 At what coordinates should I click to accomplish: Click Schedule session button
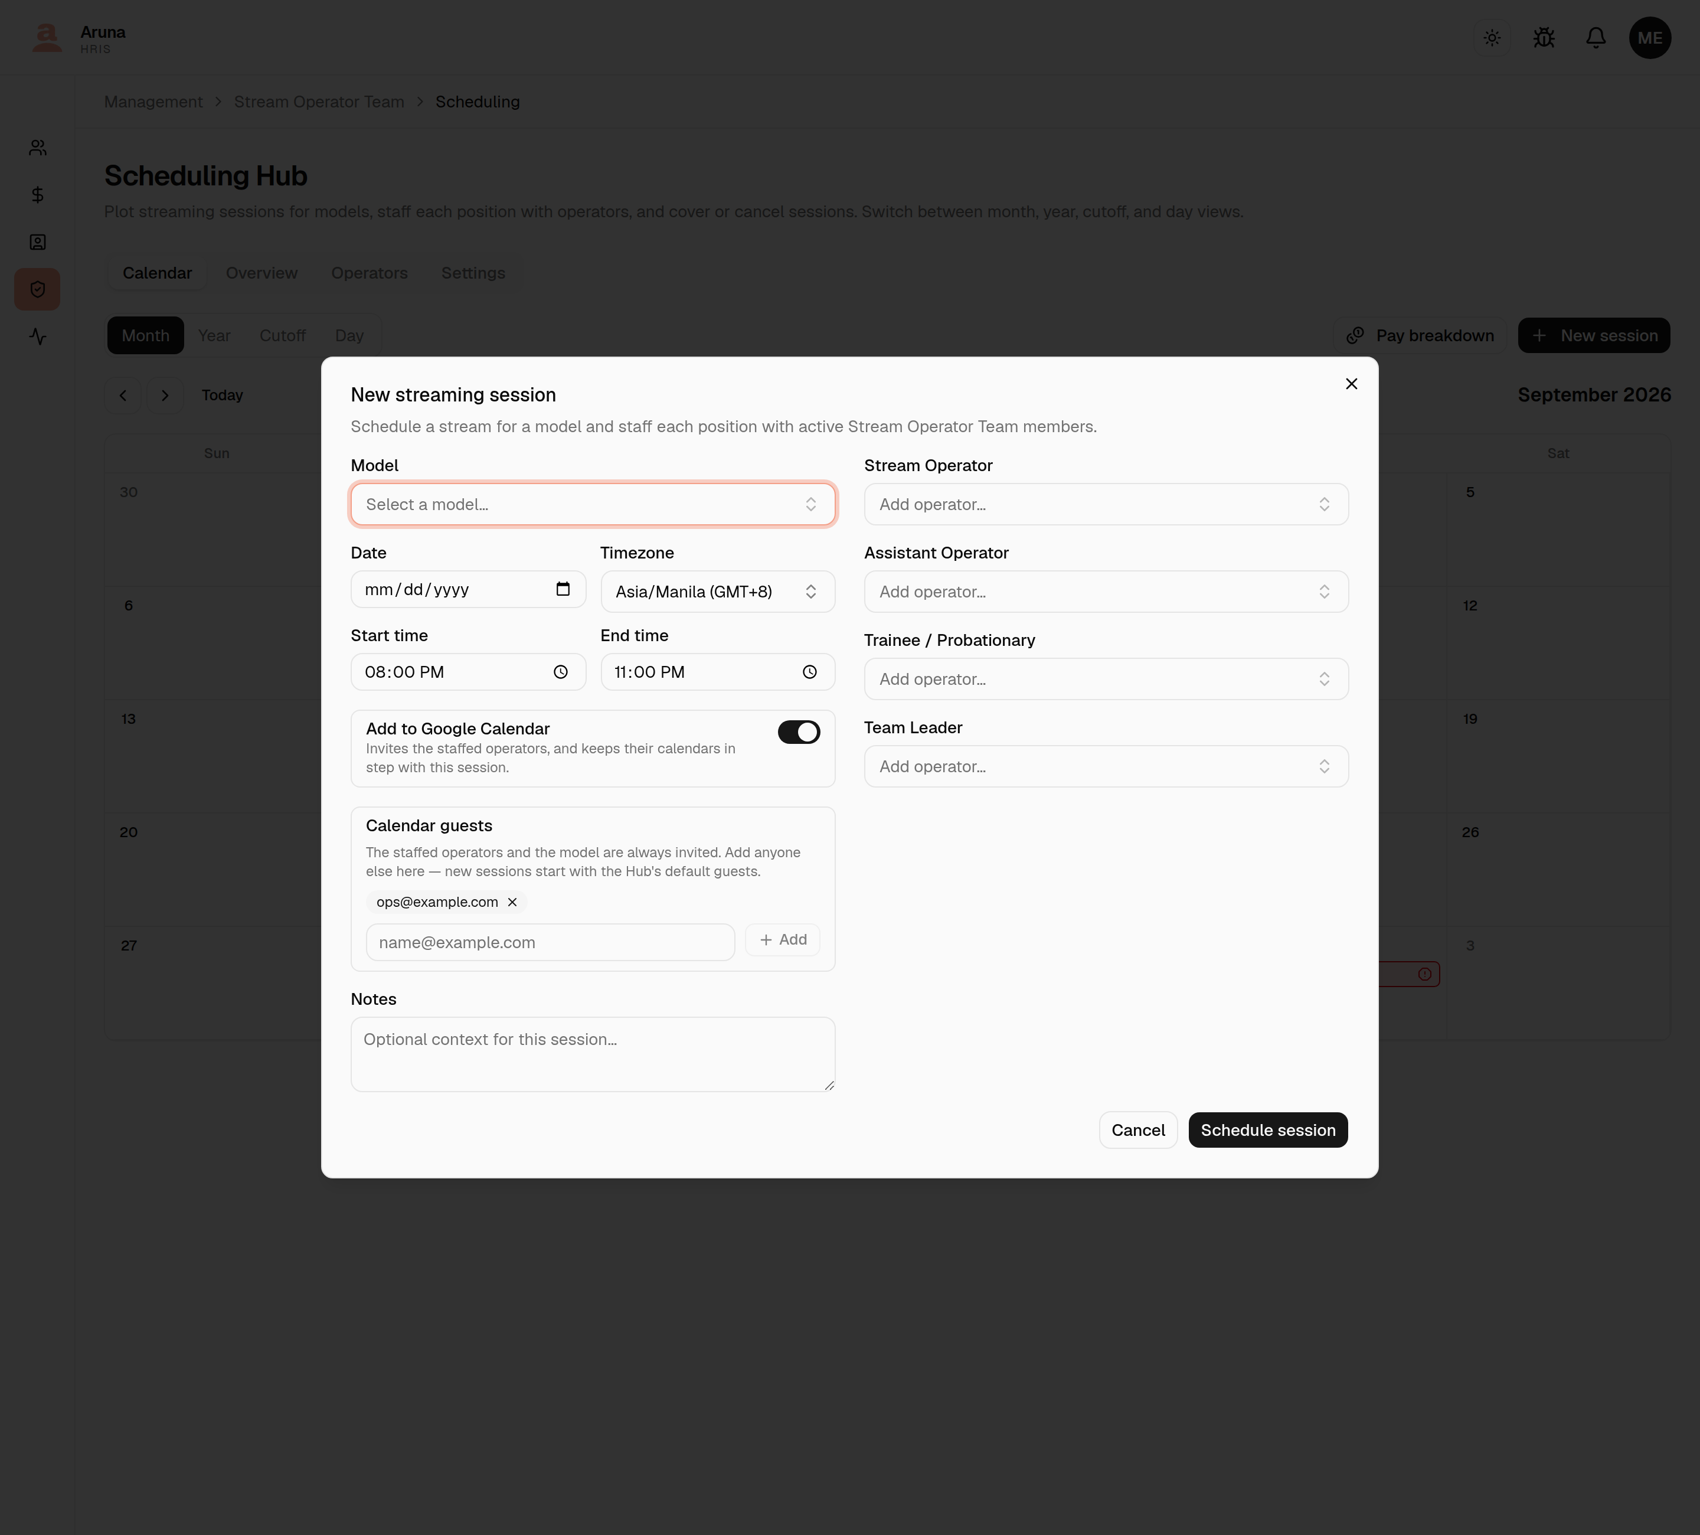pos(1267,1130)
